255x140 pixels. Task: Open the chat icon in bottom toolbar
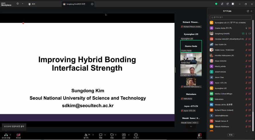101,135
